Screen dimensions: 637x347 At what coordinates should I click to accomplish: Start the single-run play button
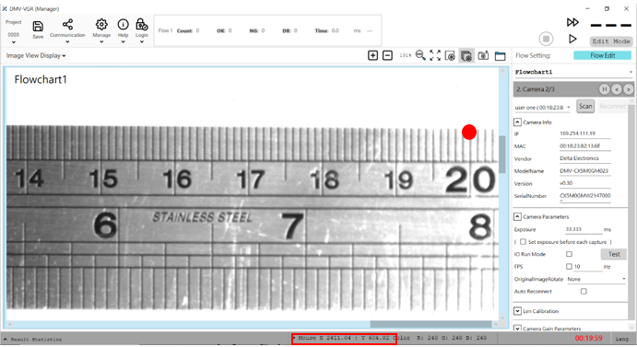tap(572, 39)
